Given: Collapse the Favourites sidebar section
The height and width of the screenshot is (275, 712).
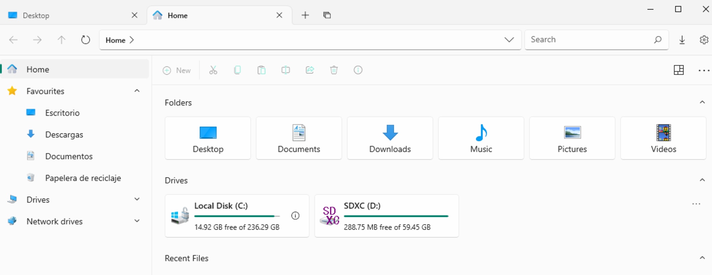Looking at the screenshot, I should (137, 91).
